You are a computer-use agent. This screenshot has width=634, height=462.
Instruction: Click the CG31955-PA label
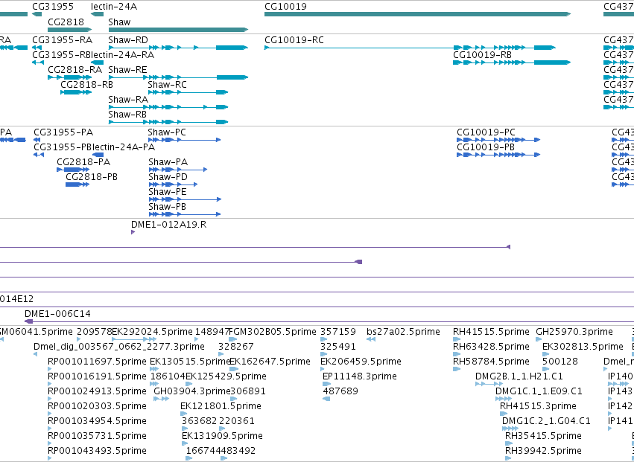coord(63,132)
